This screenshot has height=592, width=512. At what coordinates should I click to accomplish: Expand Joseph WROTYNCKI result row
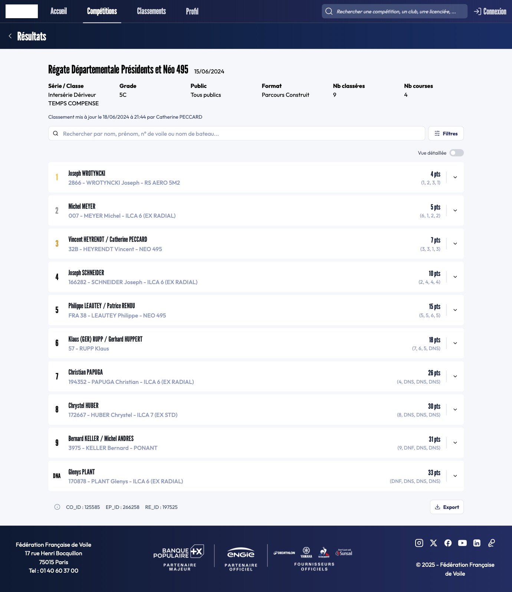point(455,177)
